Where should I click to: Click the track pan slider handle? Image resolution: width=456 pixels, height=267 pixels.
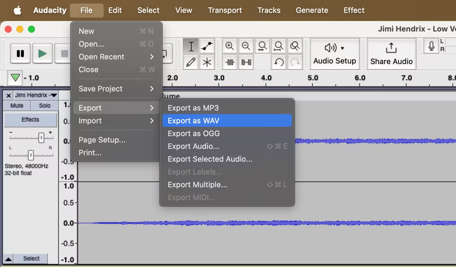click(31, 155)
